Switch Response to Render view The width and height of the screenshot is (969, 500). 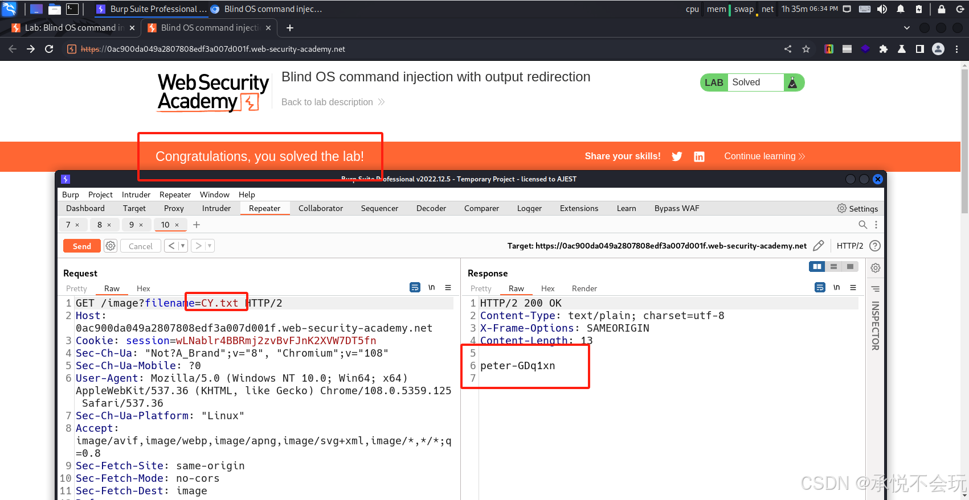click(x=584, y=288)
